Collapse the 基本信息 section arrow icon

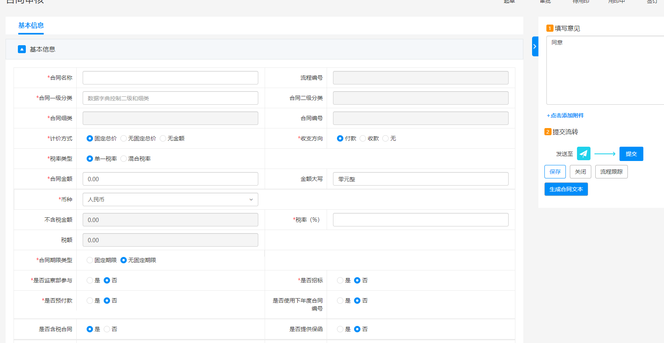[x=22, y=49]
